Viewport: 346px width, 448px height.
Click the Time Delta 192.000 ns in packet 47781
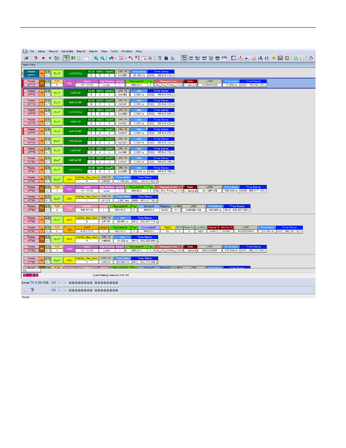pyautogui.click(x=139, y=172)
